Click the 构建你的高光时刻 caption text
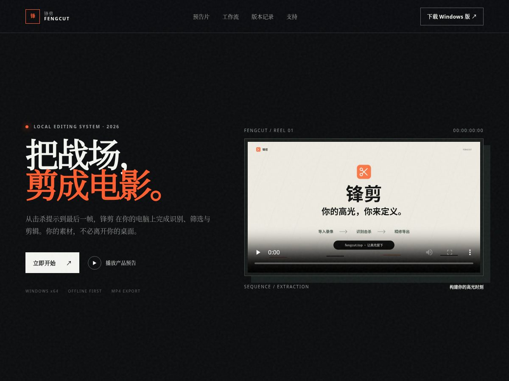This screenshot has width=509, height=381. coord(467,287)
